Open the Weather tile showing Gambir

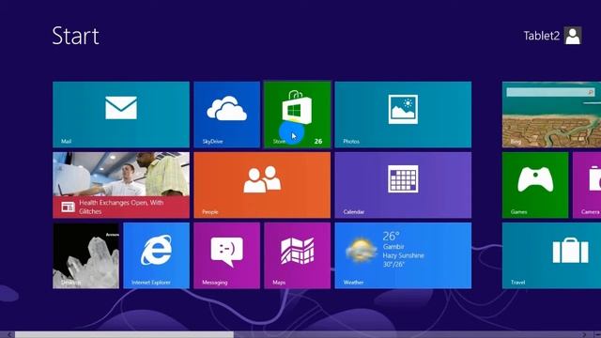(x=403, y=255)
